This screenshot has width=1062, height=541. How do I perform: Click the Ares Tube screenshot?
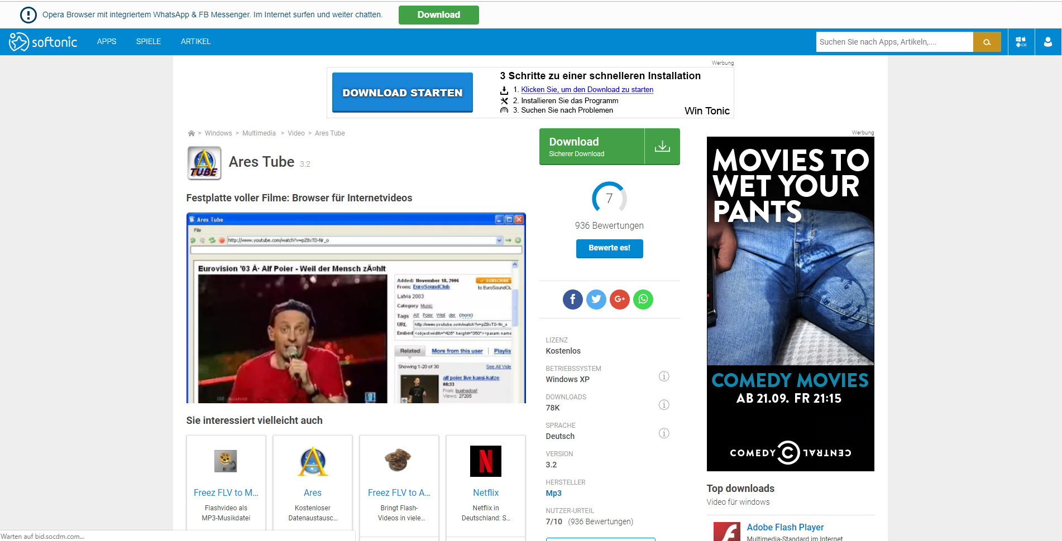tap(356, 308)
